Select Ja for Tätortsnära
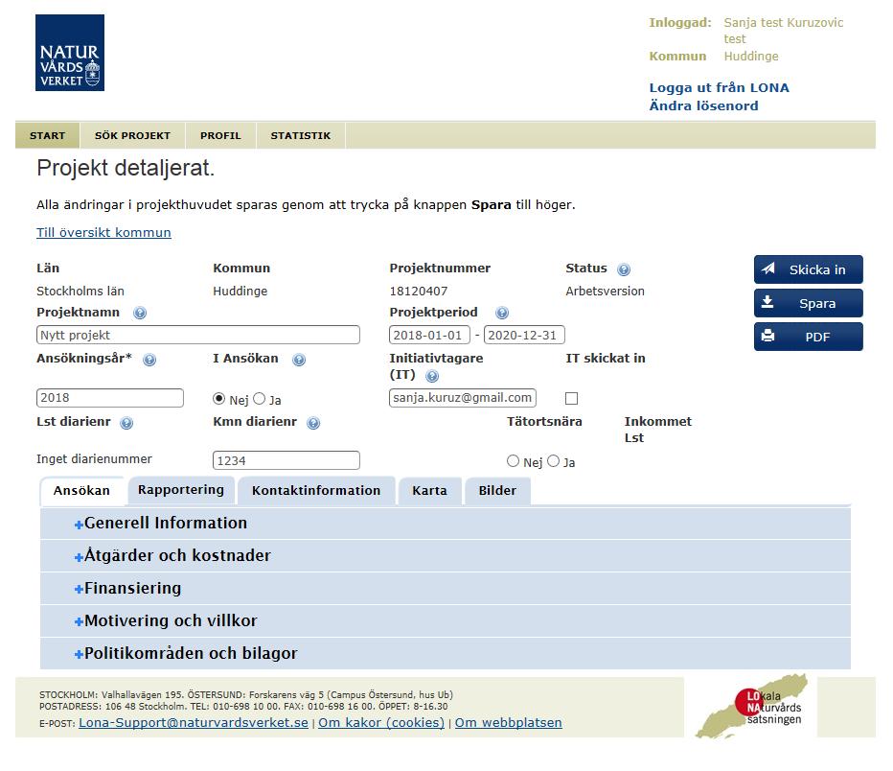Screen dimensions: 893x771 click(553, 461)
